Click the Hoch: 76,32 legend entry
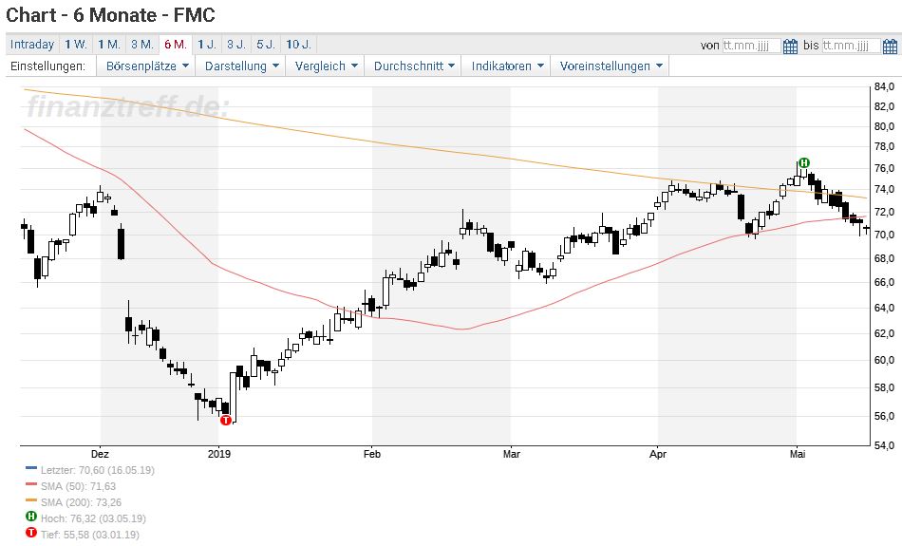902x546 pixels. coord(93,518)
